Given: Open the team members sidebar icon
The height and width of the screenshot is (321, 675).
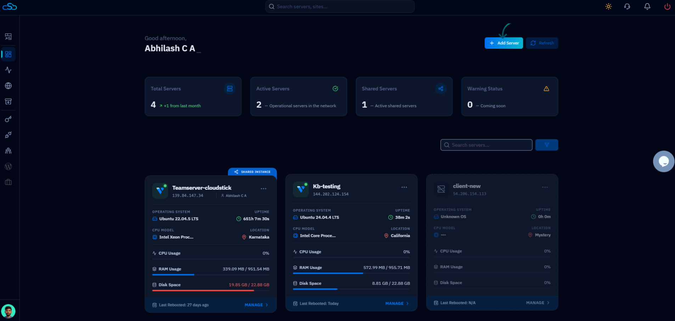Looking at the screenshot, I should tap(8, 151).
